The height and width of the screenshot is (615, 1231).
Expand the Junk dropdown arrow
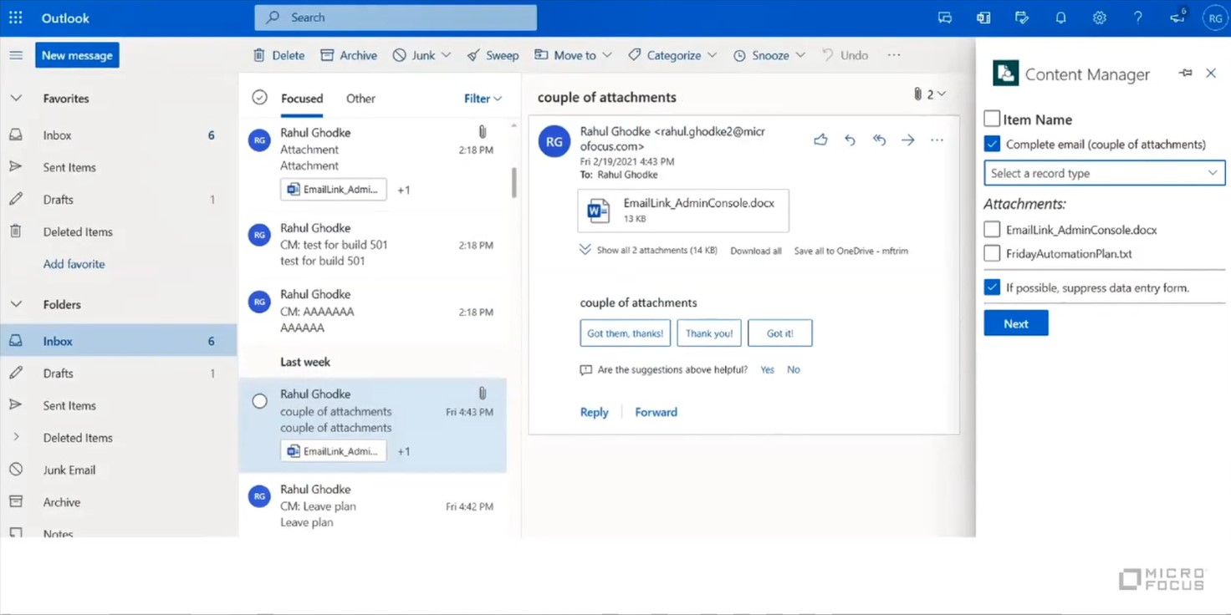(x=446, y=55)
